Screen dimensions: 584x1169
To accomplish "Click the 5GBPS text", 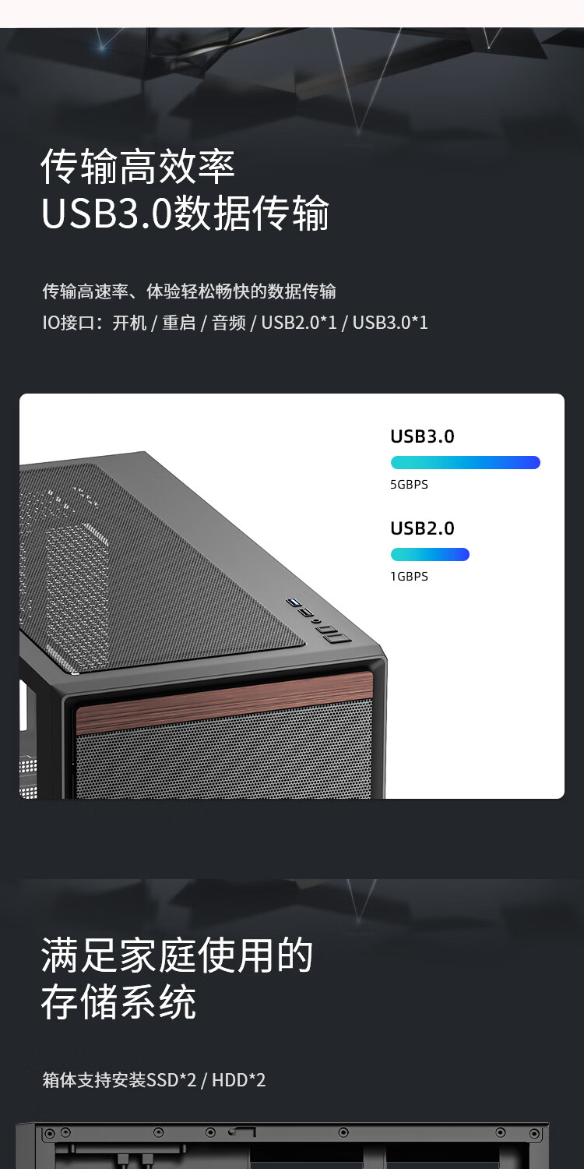I will 410,485.
